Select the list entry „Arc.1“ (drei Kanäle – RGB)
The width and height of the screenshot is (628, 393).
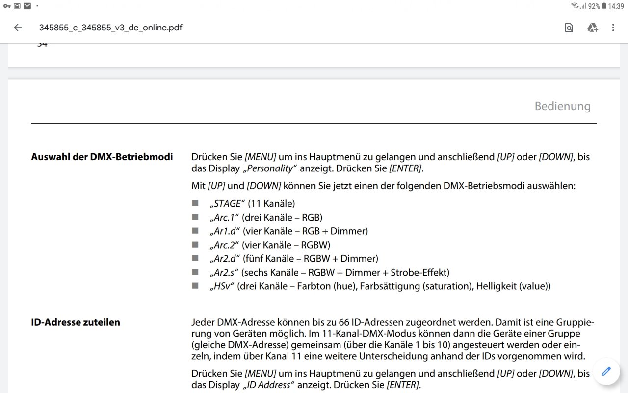click(x=265, y=217)
